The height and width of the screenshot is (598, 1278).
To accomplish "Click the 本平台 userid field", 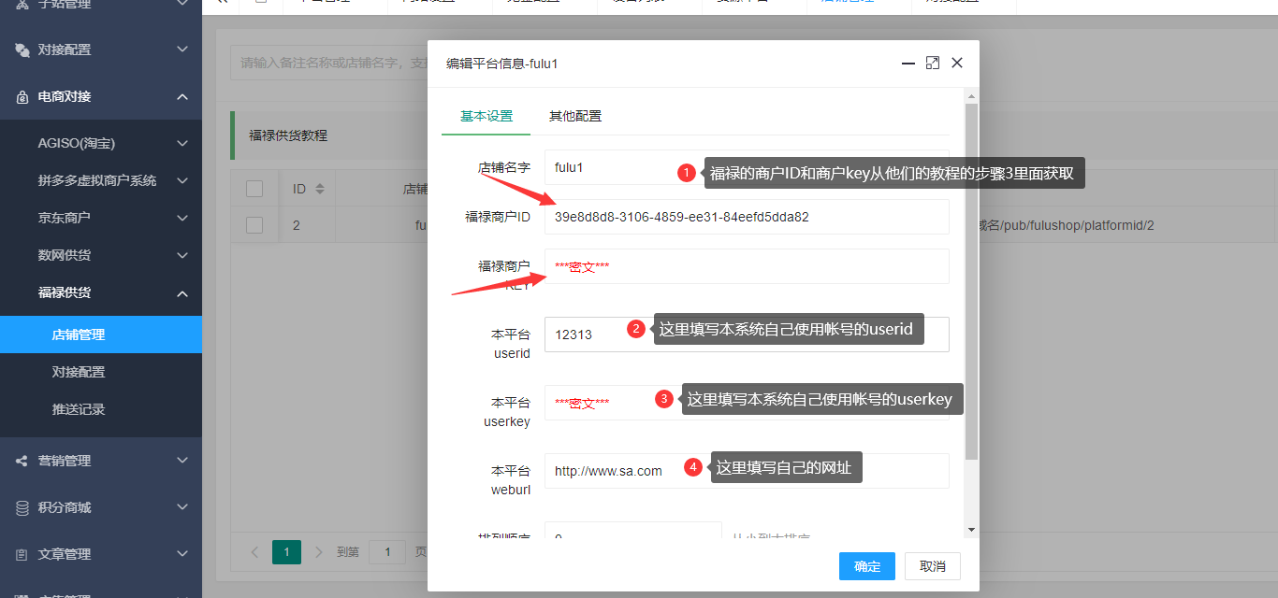I will [747, 335].
